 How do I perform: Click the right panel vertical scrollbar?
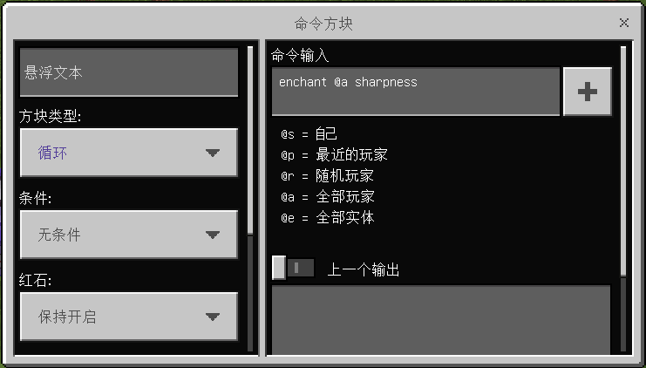(623, 160)
